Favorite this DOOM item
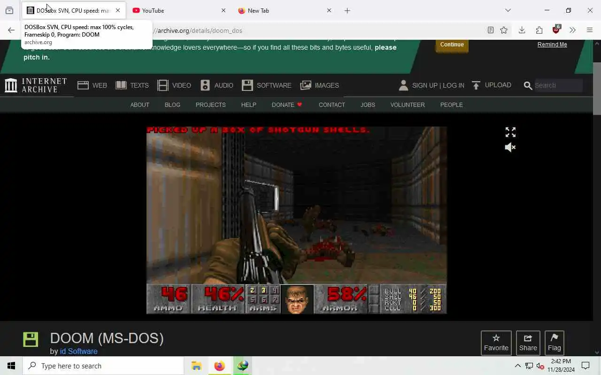The width and height of the screenshot is (601, 375). point(496,343)
